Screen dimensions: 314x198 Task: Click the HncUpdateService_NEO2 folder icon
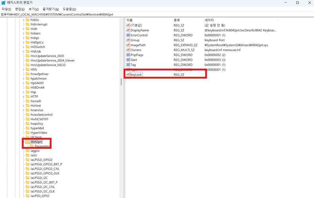pyautogui.click(x=28, y=65)
